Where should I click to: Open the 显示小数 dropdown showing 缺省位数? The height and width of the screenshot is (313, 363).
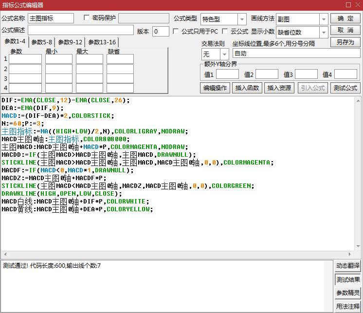click(302, 32)
